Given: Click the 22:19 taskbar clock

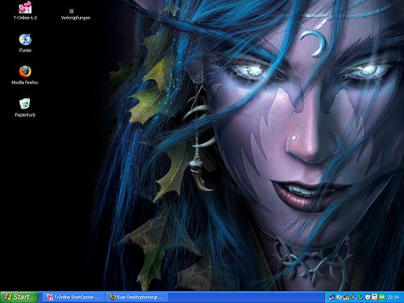Looking at the screenshot, I should pyautogui.click(x=394, y=297).
